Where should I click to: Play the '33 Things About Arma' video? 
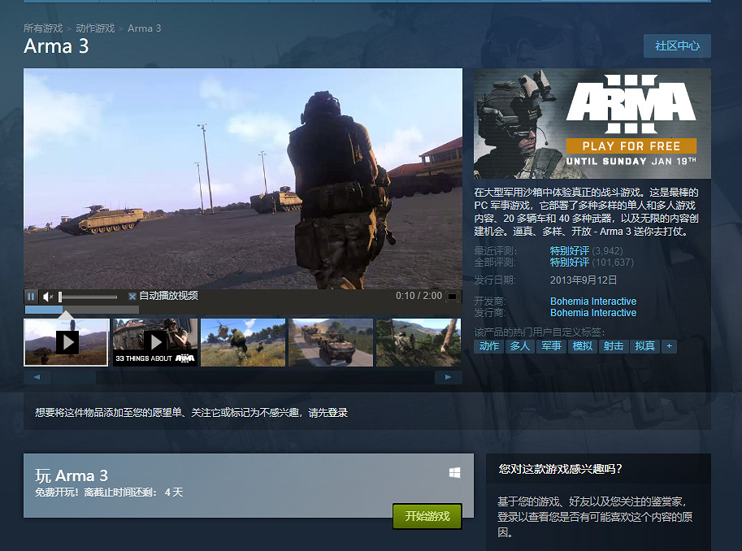click(x=154, y=342)
